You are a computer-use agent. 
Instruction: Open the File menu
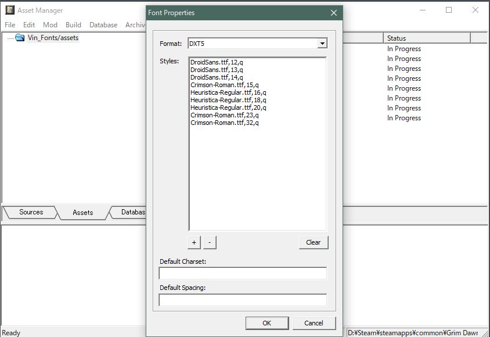pyautogui.click(x=11, y=25)
